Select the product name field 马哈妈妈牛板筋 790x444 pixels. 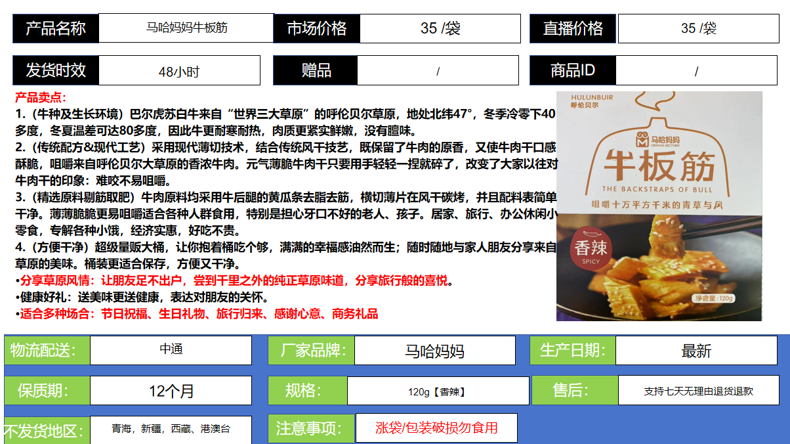(x=186, y=28)
